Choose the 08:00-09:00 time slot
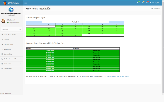This screenshot has width=164, height=102. 50,51
